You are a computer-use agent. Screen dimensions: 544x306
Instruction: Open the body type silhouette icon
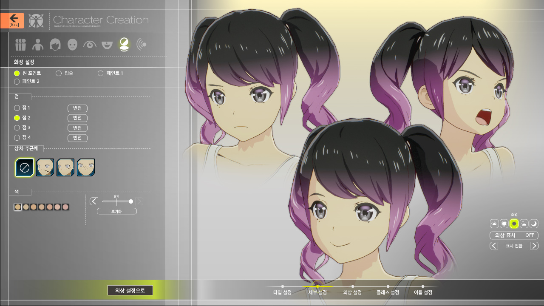coord(38,44)
